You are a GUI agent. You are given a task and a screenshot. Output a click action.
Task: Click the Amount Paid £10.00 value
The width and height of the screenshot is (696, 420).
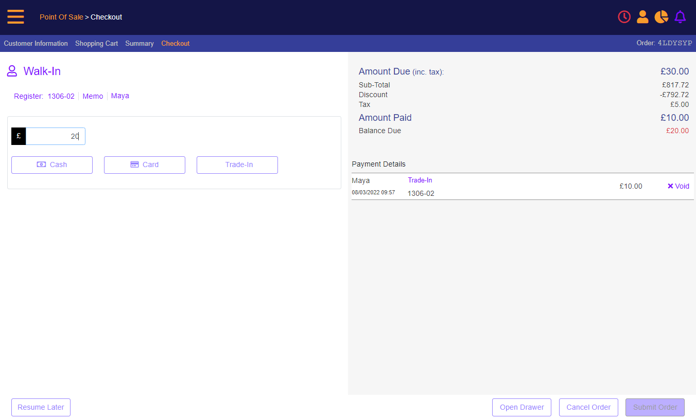click(675, 118)
